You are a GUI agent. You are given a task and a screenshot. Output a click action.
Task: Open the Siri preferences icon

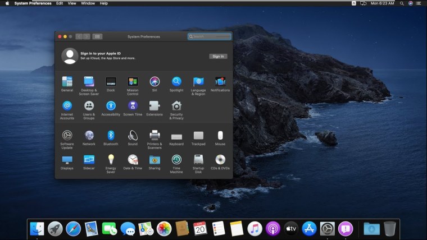click(x=155, y=82)
